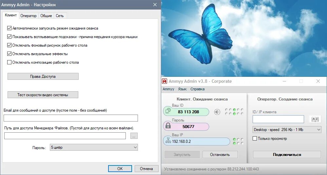327x175 pixels.
Task: Focus the File Manager path input field
Action: (65, 136)
